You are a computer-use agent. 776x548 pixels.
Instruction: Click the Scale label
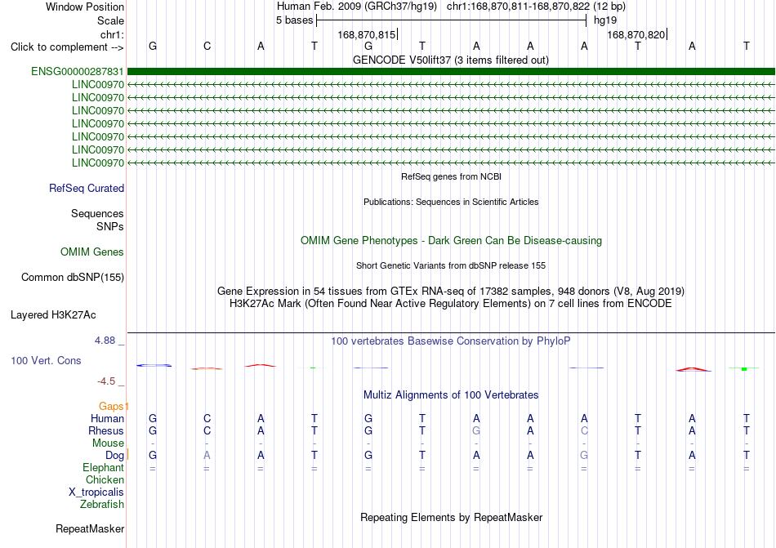click(111, 20)
